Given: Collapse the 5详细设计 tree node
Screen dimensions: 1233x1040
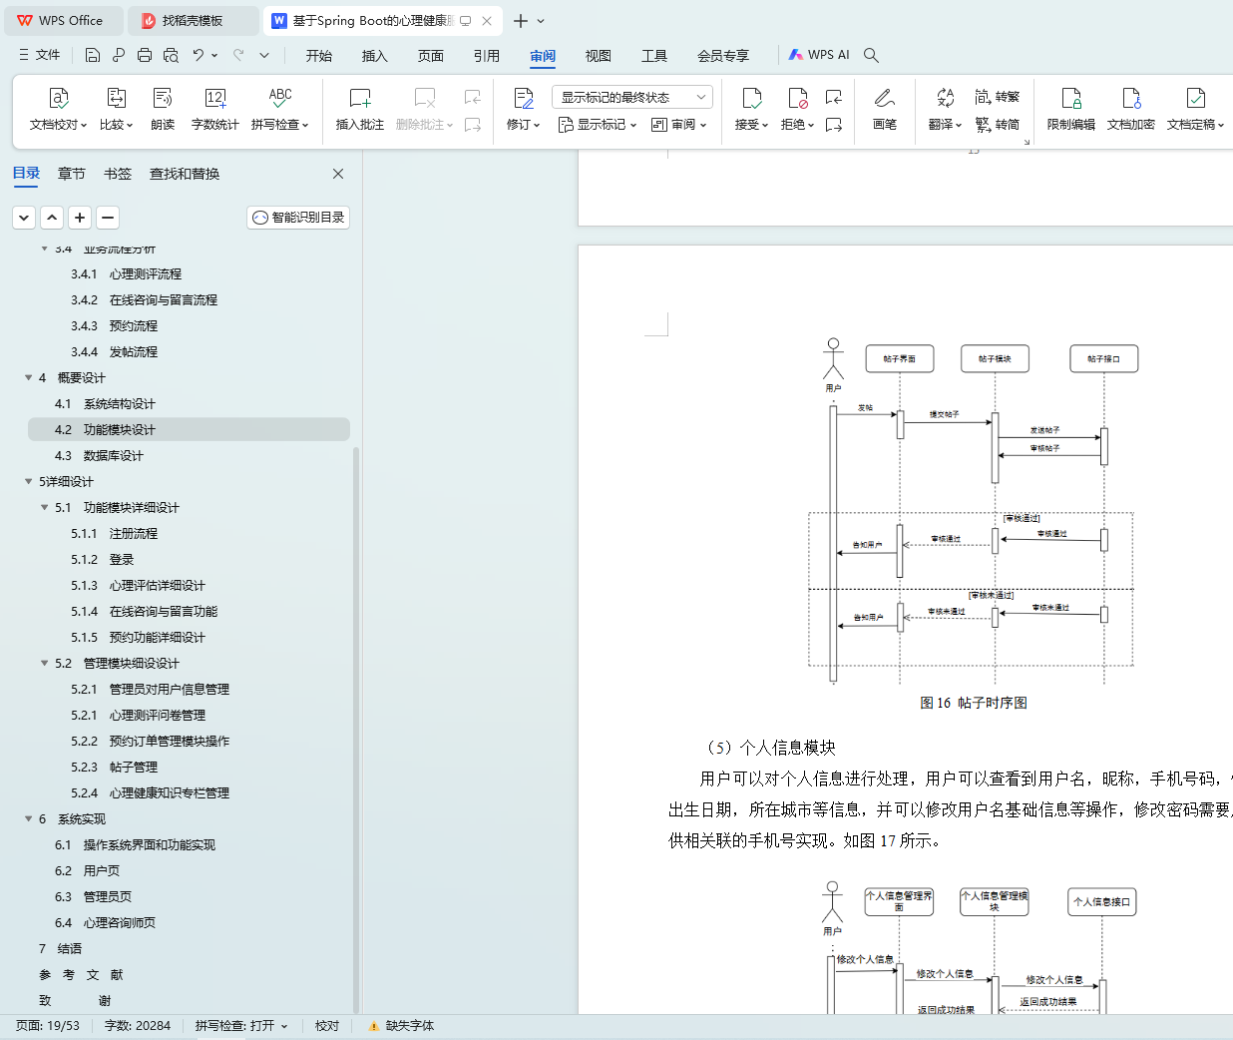Looking at the screenshot, I should [x=28, y=481].
